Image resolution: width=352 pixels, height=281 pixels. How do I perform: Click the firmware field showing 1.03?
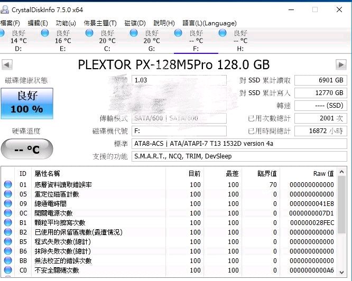(x=179, y=80)
